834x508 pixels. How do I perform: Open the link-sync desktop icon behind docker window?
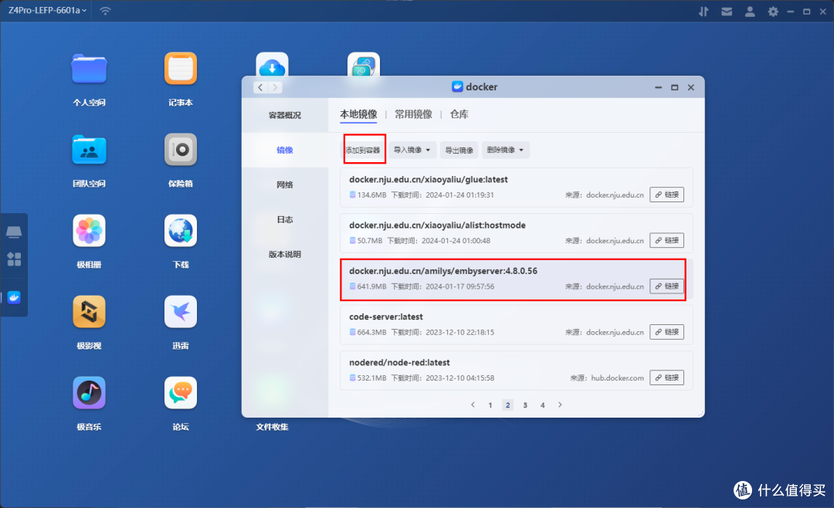point(363,64)
